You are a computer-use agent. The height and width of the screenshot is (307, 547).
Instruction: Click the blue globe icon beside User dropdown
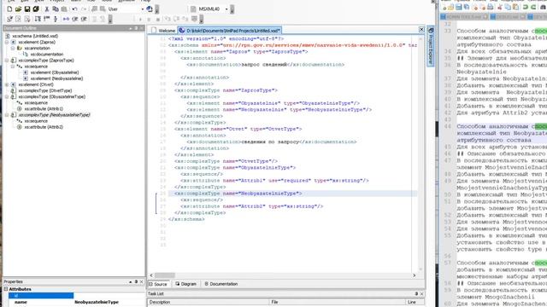pyautogui.click(x=150, y=9)
